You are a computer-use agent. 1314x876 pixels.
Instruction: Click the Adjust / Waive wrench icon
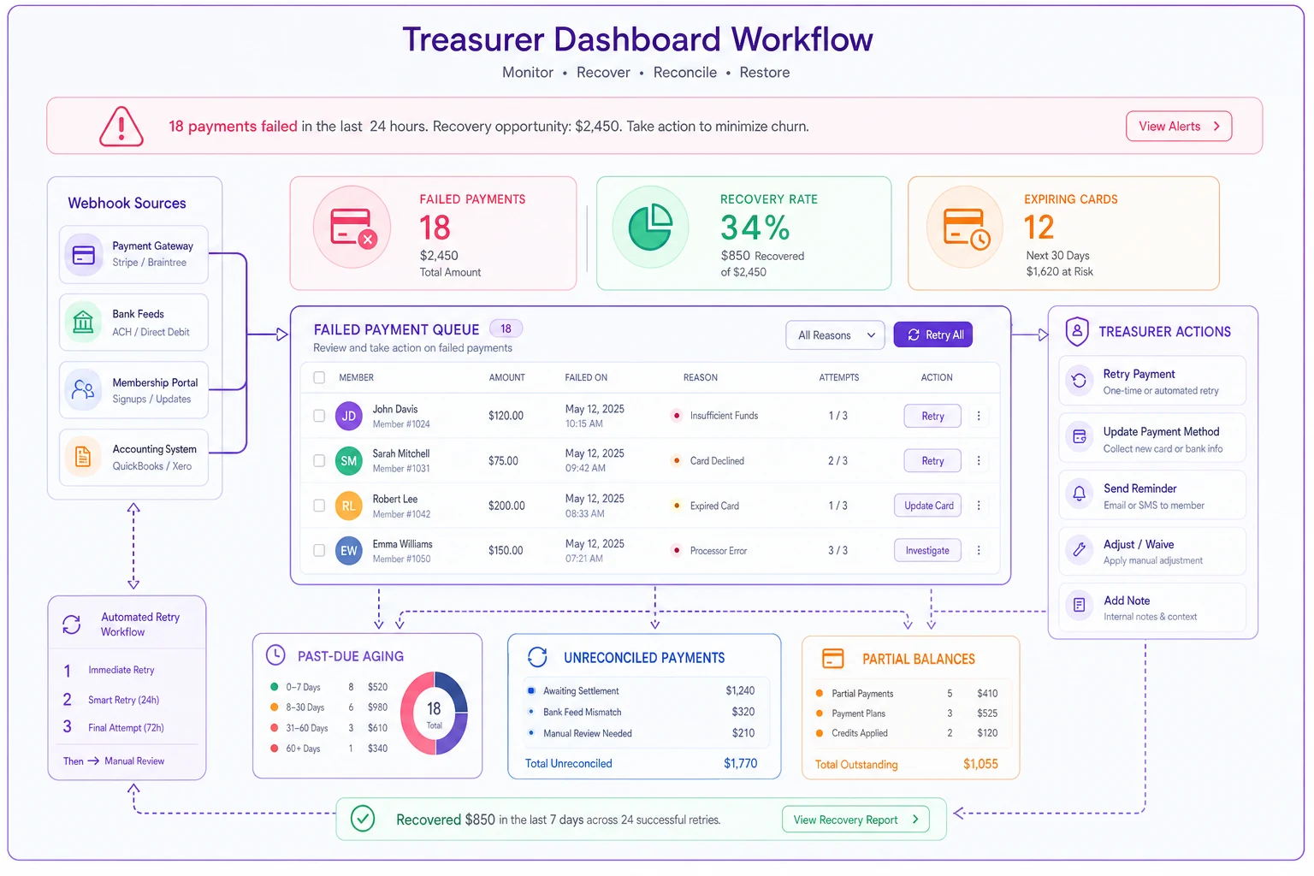point(1080,550)
